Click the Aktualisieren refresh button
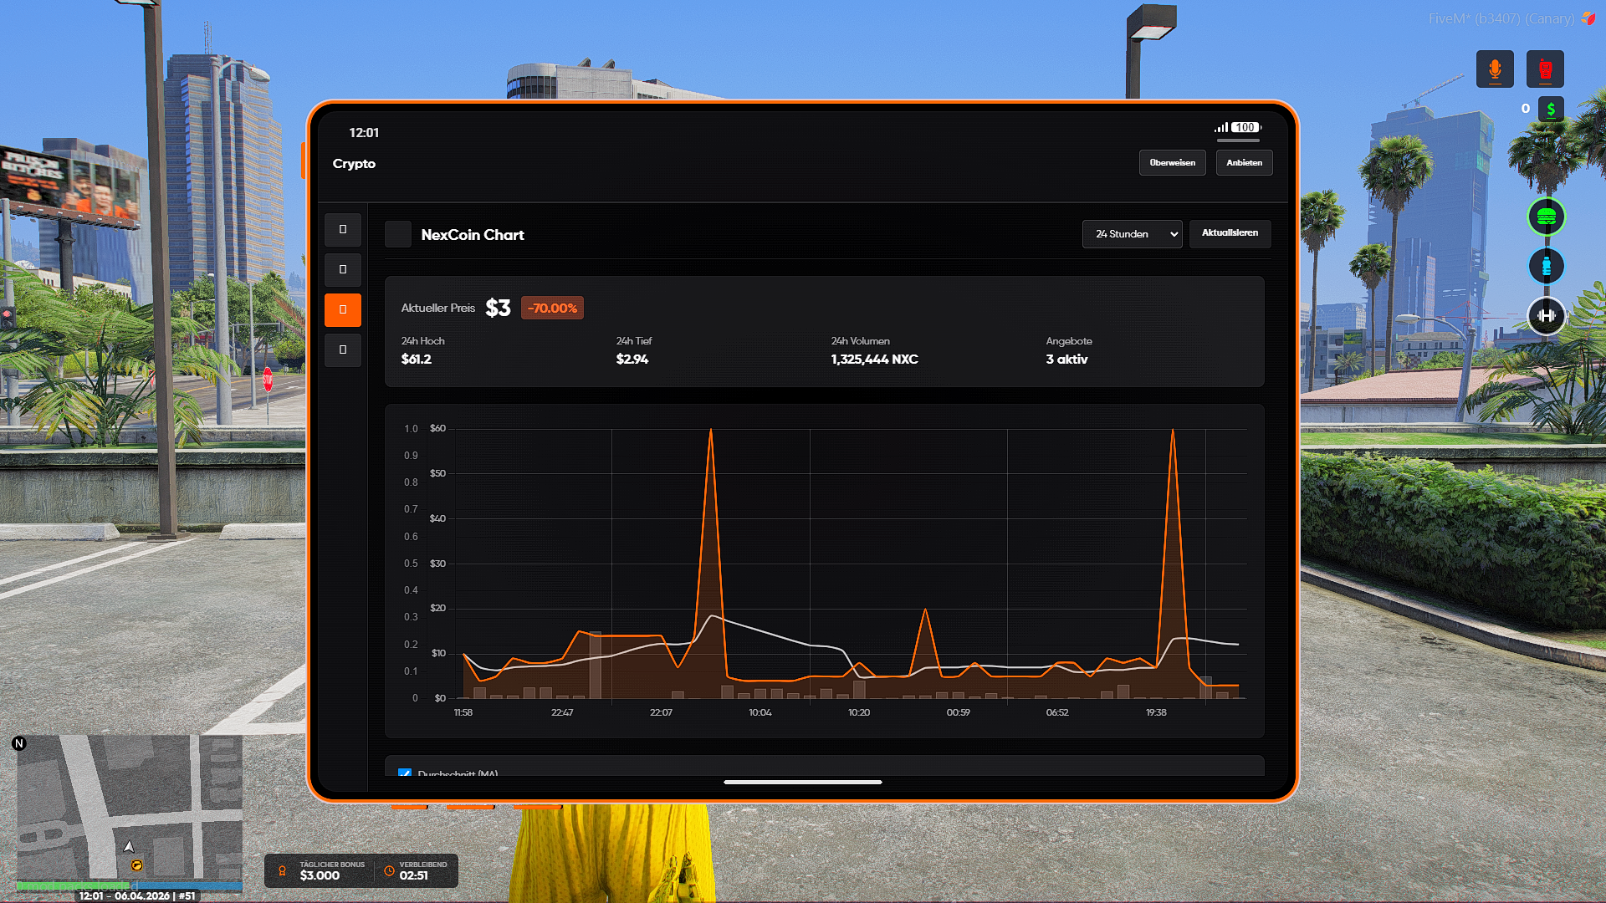The width and height of the screenshot is (1606, 903). click(1230, 233)
